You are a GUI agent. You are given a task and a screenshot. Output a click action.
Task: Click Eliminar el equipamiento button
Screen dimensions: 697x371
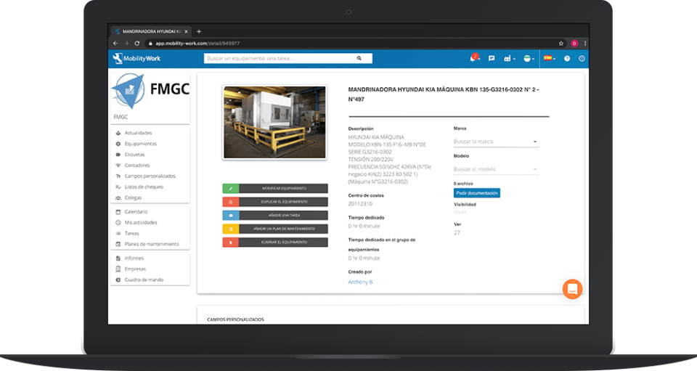pos(275,242)
